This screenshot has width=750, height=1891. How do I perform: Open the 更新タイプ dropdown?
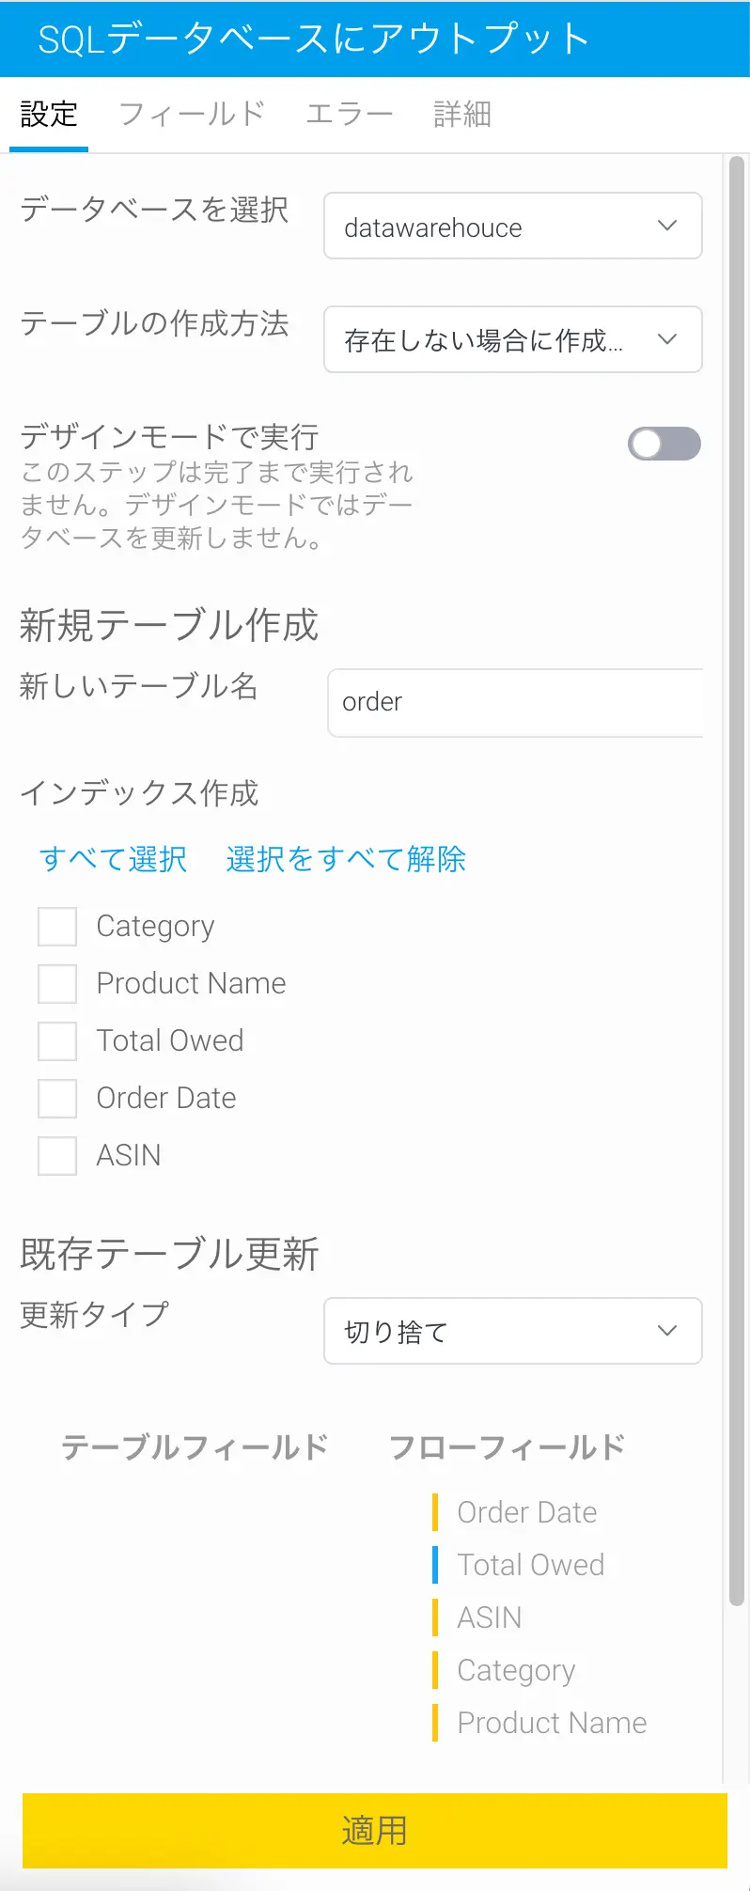coord(512,1331)
